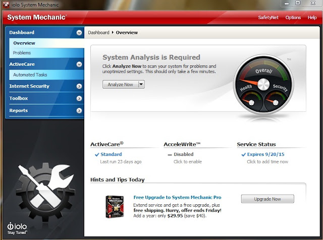Click the Overview breadcrumb text
The image size is (323, 240).
coord(127,33)
